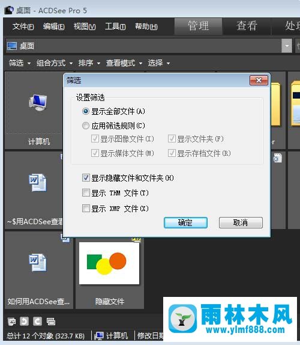Expand the path bar dropdown arrow
The width and height of the screenshot is (300, 345).
point(287,46)
